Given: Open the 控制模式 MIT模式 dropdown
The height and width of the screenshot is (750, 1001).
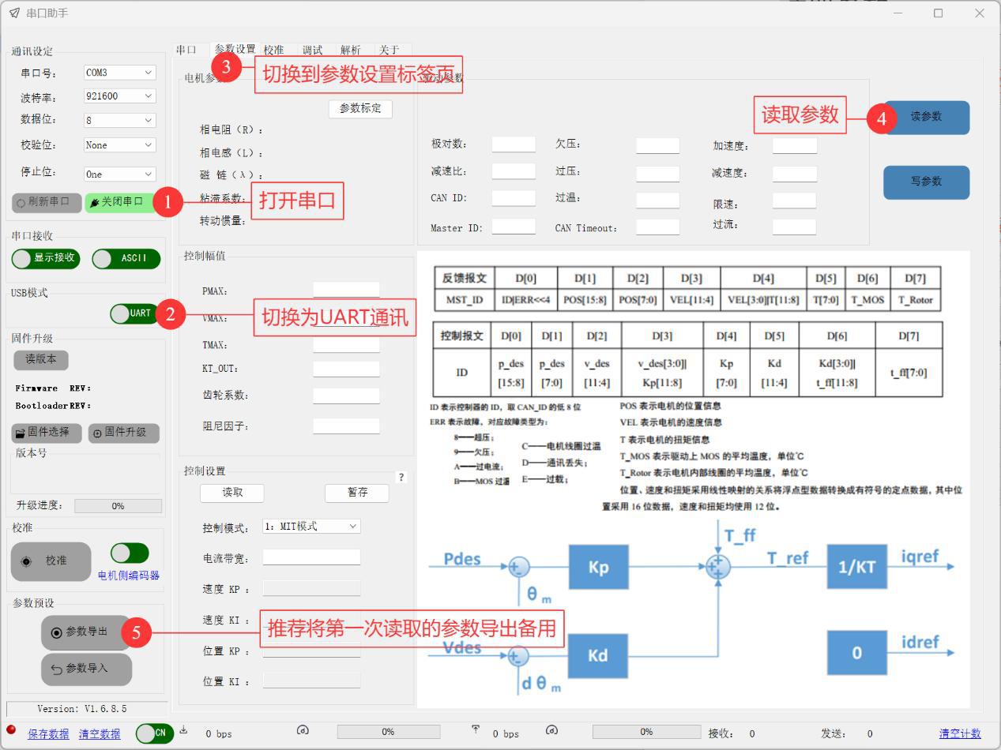Looking at the screenshot, I should point(310,527).
